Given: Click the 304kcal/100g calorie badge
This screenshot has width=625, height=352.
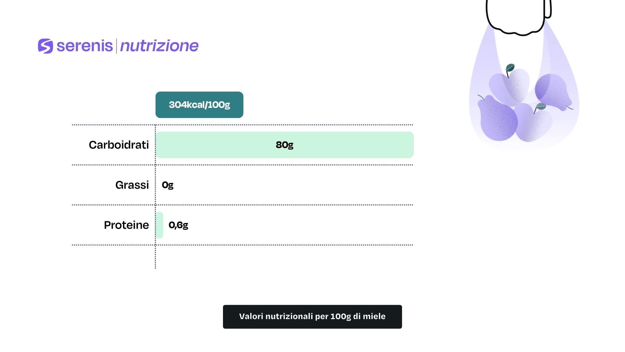Looking at the screenshot, I should tap(199, 105).
